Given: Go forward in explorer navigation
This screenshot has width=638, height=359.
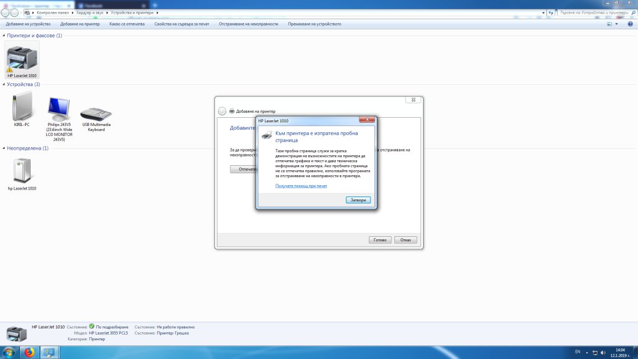Looking at the screenshot, I should 14,12.
